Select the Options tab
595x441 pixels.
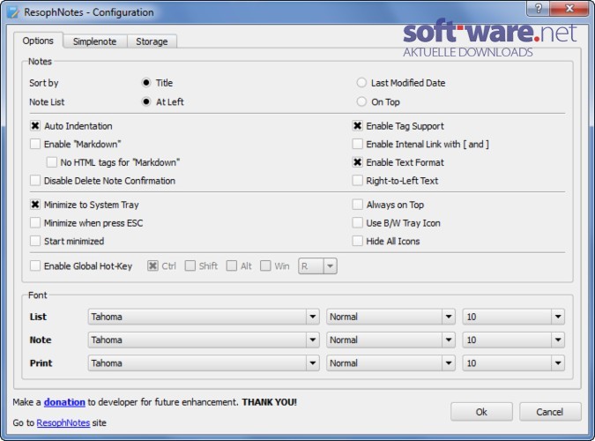pyautogui.click(x=38, y=41)
